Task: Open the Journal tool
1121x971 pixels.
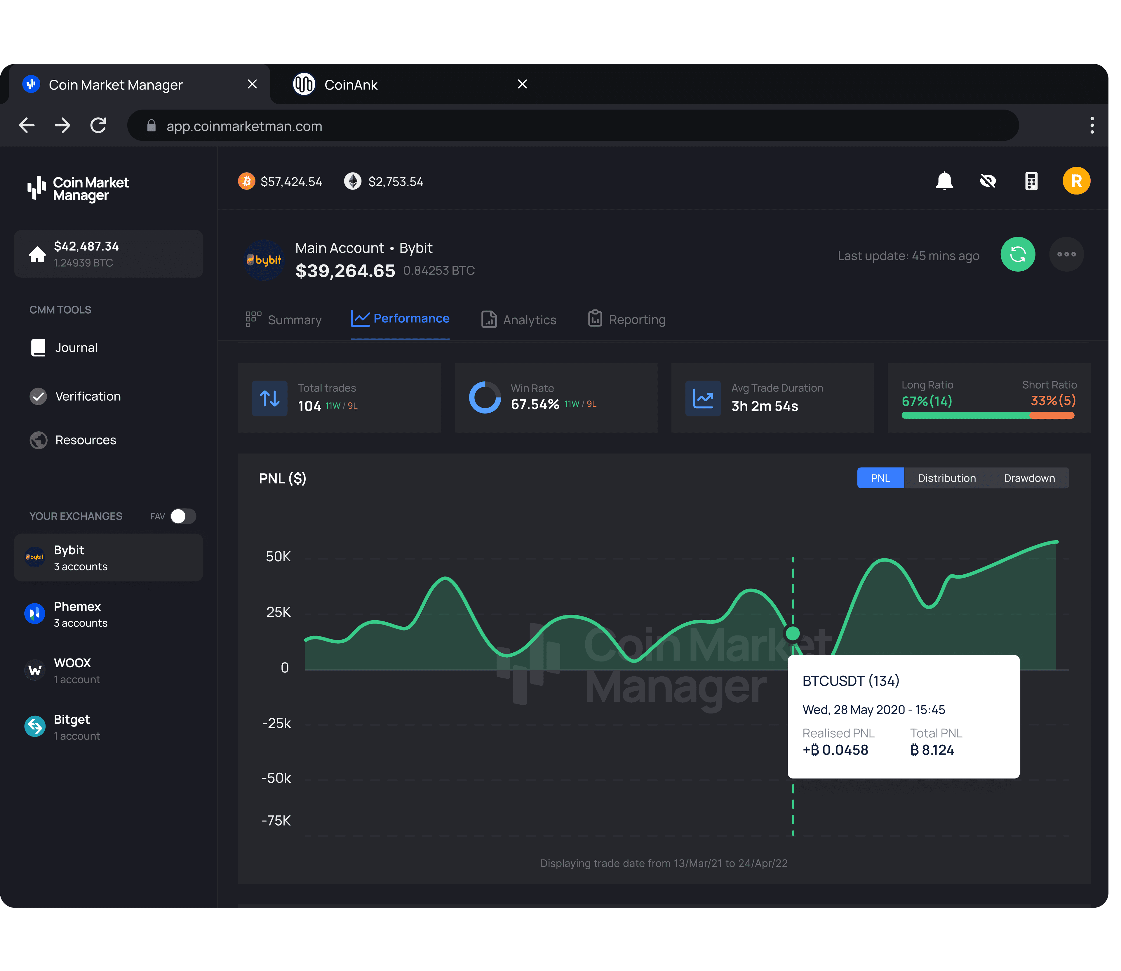Action: point(76,347)
